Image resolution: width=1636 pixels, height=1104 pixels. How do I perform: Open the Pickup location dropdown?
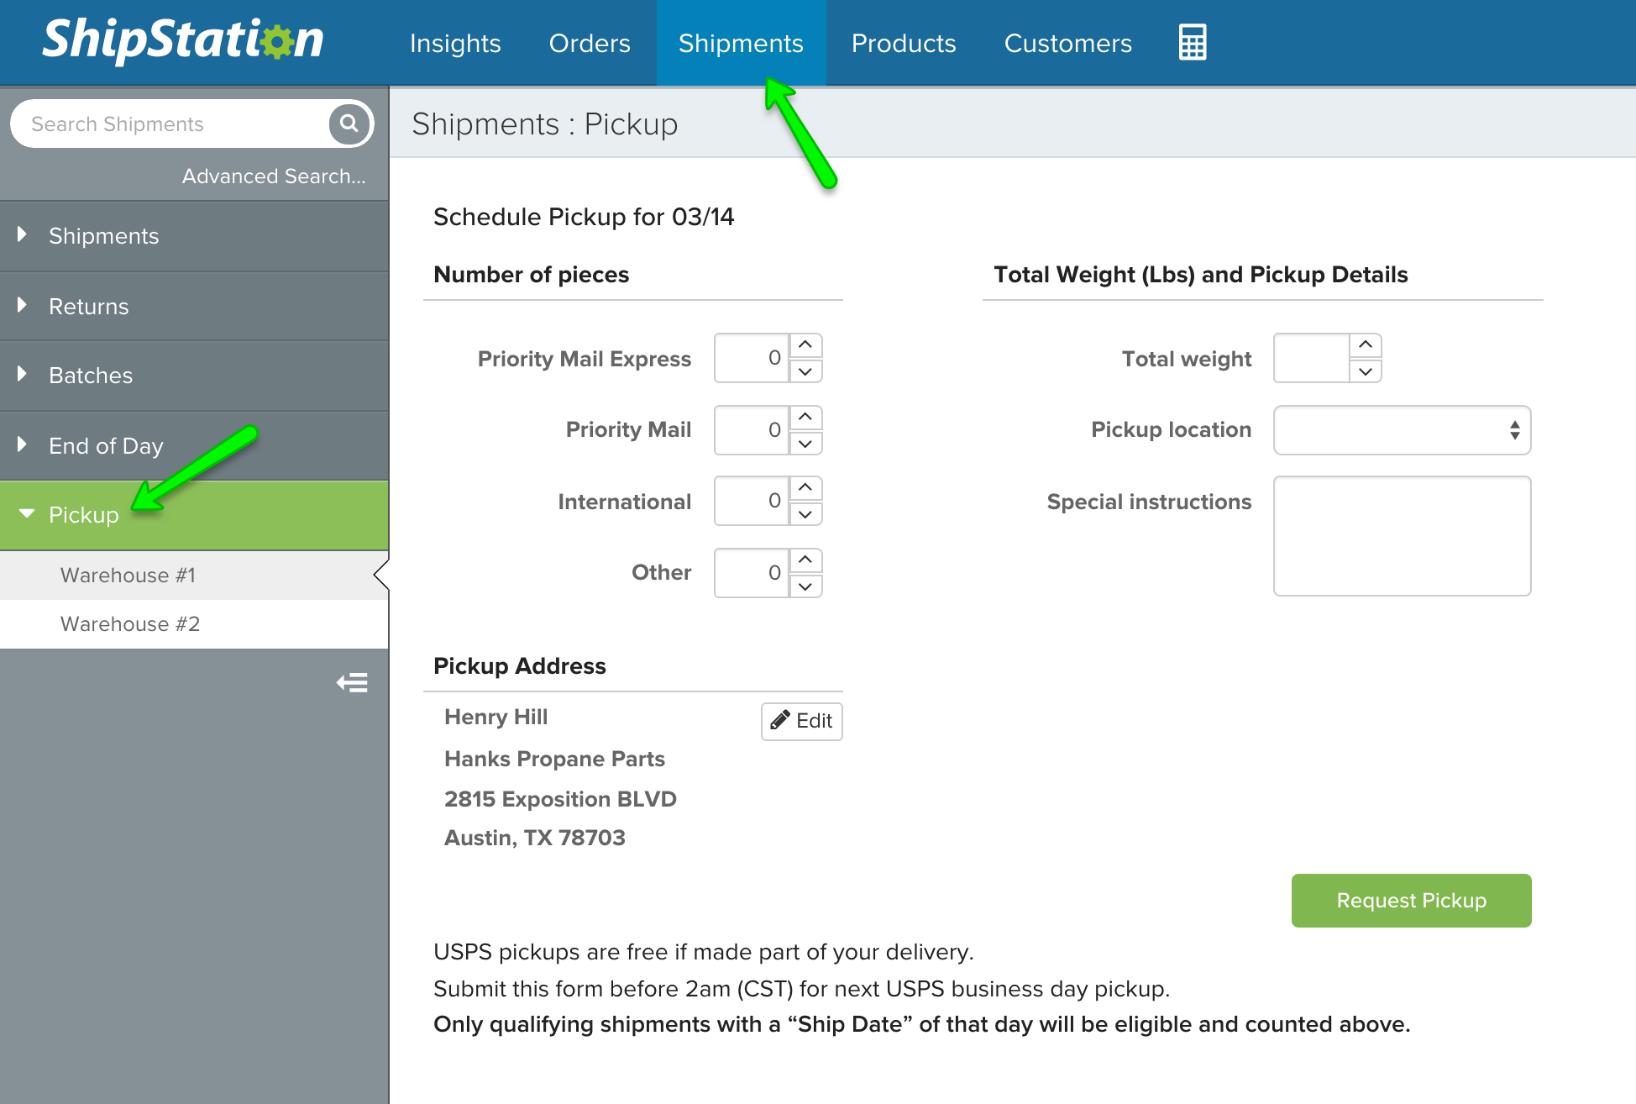pos(1401,430)
